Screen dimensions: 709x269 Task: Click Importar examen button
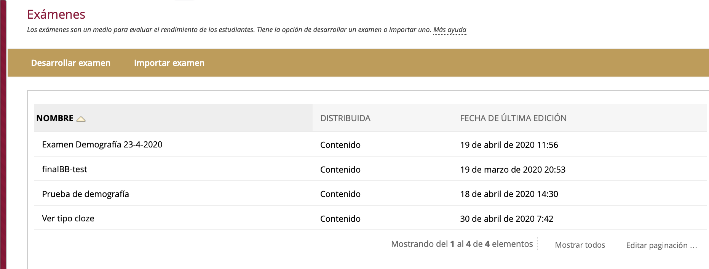click(169, 63)
